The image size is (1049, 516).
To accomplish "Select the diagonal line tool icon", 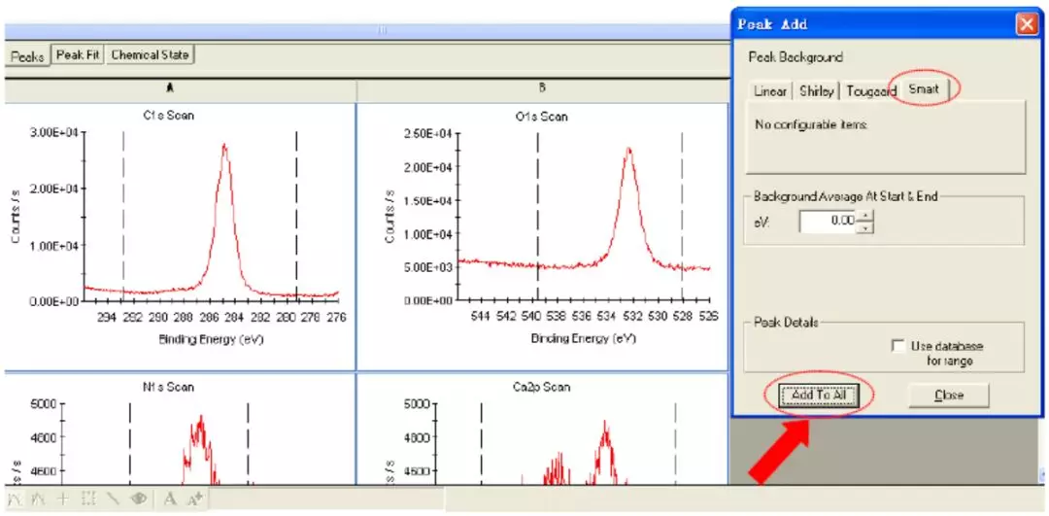I will (x=113, y=499).
